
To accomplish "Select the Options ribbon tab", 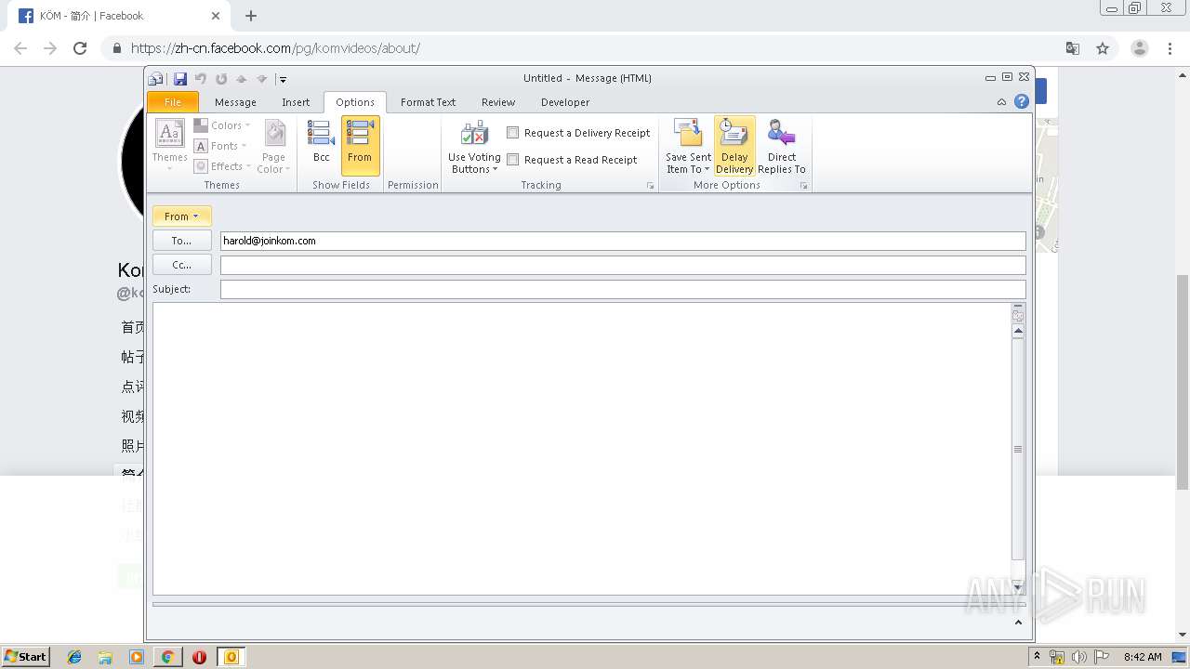I will [x=355, y=102].
